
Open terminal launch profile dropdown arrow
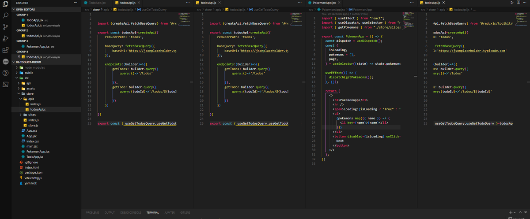[x=515, y=212]
